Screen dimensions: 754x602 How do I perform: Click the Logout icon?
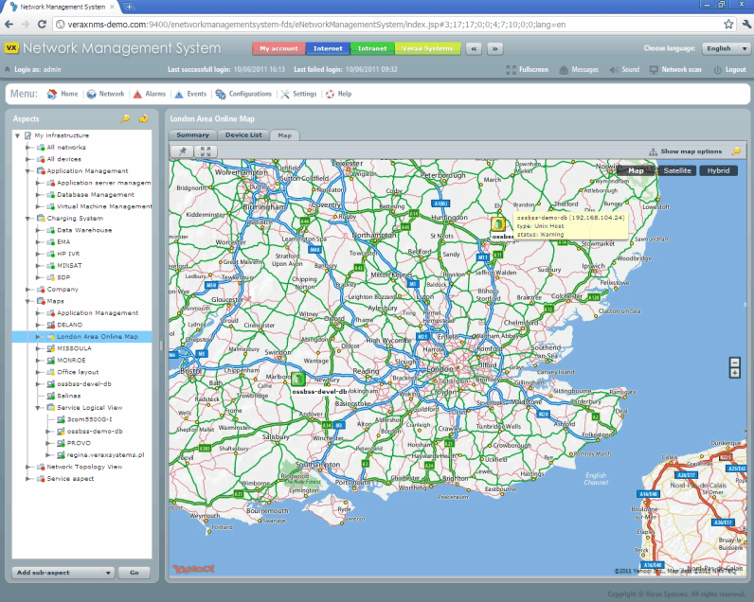coord(717,70)
